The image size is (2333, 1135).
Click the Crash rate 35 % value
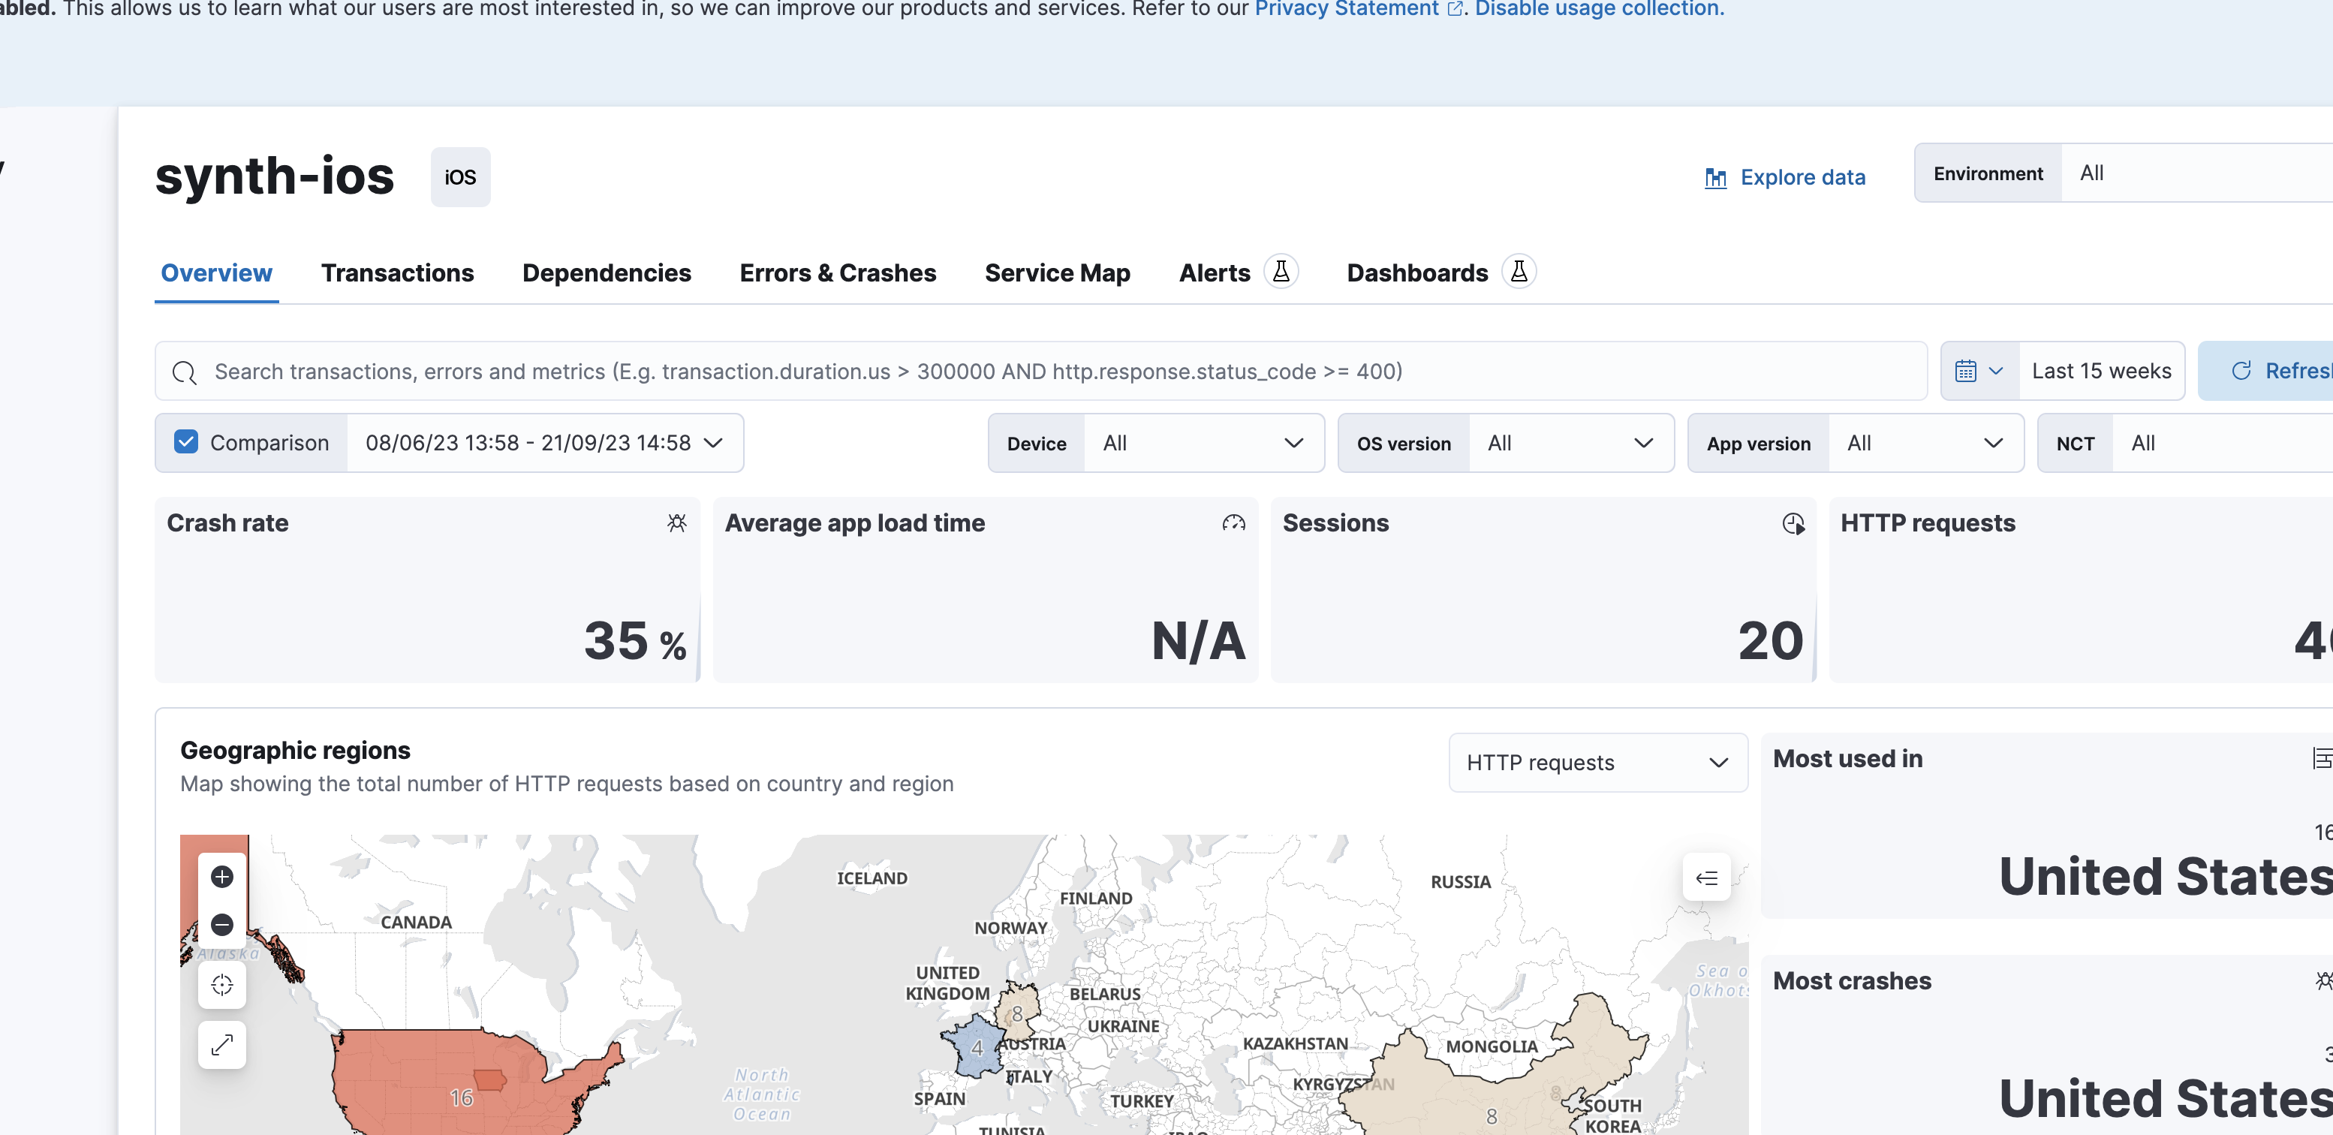click(x=635, y=641)
